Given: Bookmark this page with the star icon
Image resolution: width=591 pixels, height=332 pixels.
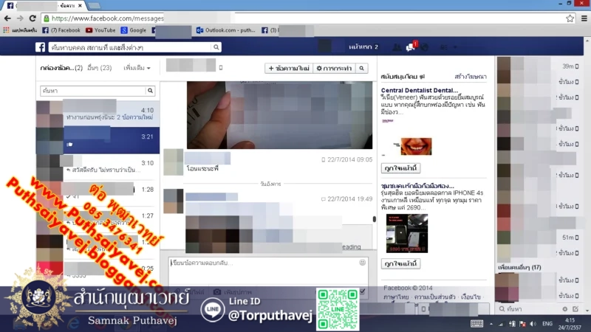Looking at the screenshot, I should pos(569,18).
